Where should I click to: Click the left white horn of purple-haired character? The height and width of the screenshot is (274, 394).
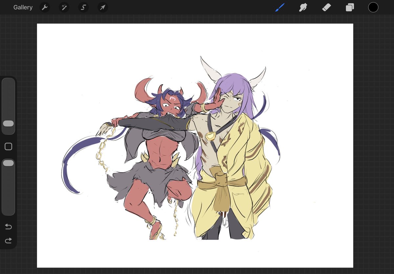[x=209, y=70]
